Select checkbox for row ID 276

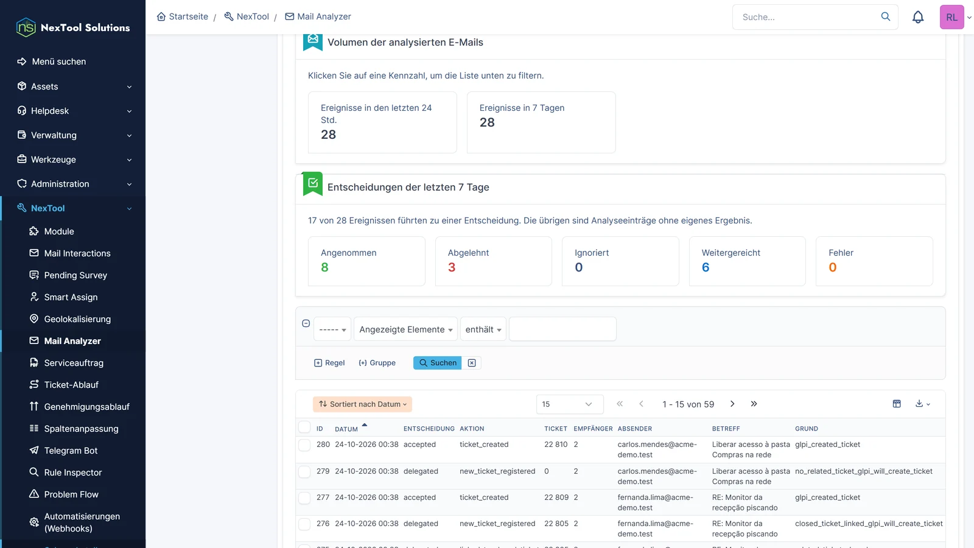(304, 524)
